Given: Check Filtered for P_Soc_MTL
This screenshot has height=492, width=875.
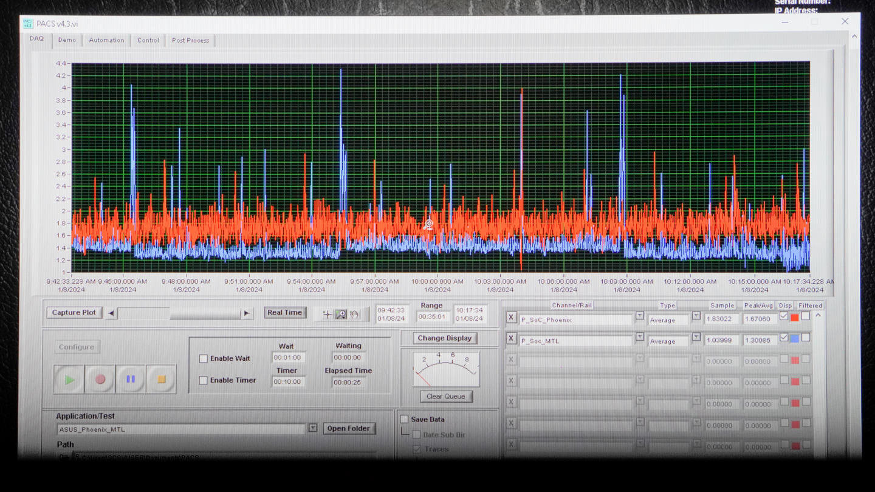Looking at the screenshot, I should pyautogui.click(x=806, y=337).
